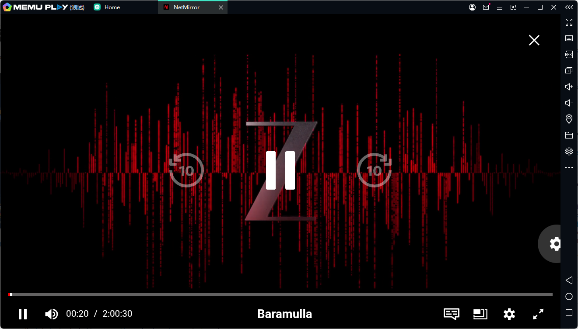This screenshot has height=329, width=578.
Task: Open player settings gear in bottom bar
Action: click(509, 314)
